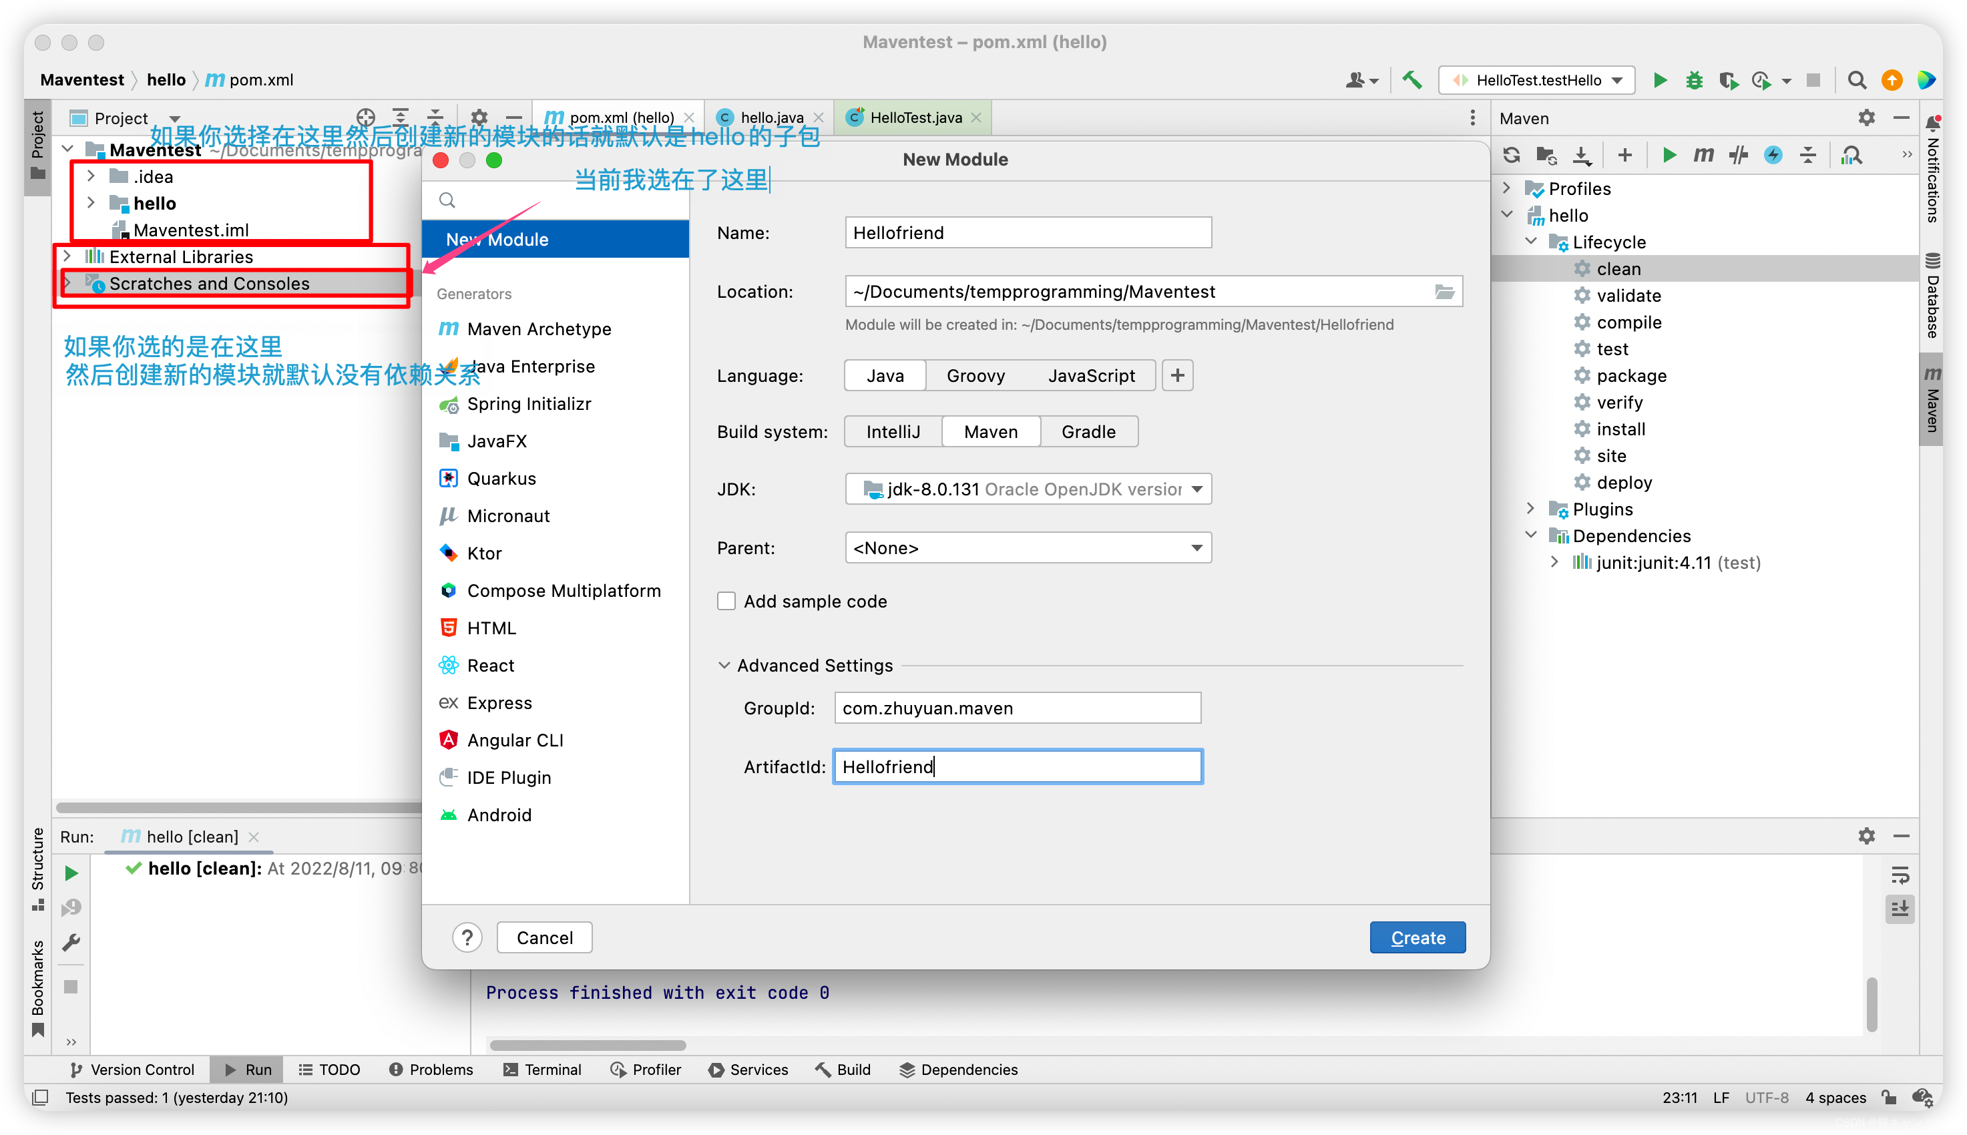Expand junit:junit:4.11 dependency
The image size is (1967, 1135).
click(x=1554, y=562)
